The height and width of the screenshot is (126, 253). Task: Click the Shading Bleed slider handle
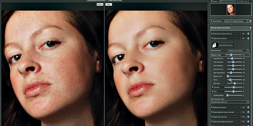(227, 95)
